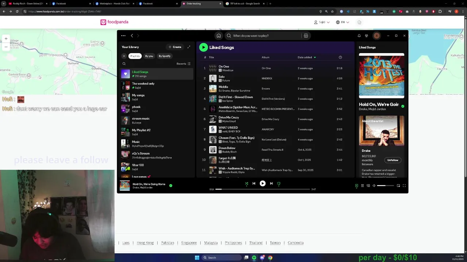Image resolution: width=467 pixels, height=262 pixels.
Task: Sort by the Album column header
Action: click(x=265, y=57)
